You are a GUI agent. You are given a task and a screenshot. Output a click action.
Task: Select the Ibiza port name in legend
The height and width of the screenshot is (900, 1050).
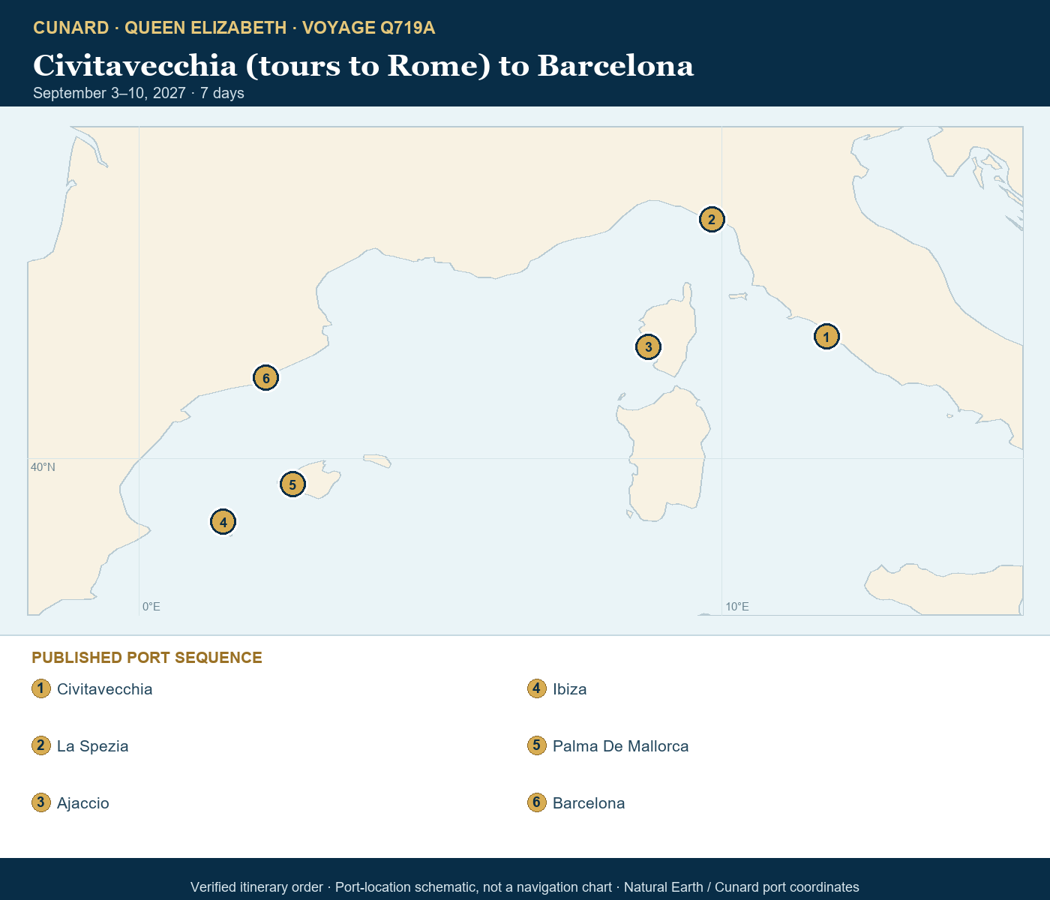pyautogui.click(x=570, y=689)
